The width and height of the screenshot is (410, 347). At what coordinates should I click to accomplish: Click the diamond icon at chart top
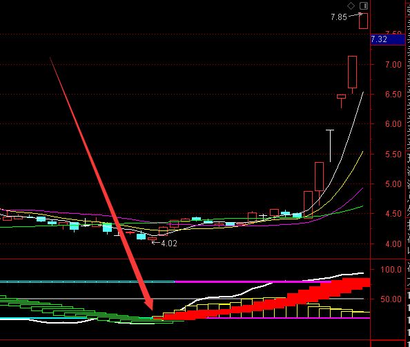point(351,6)
